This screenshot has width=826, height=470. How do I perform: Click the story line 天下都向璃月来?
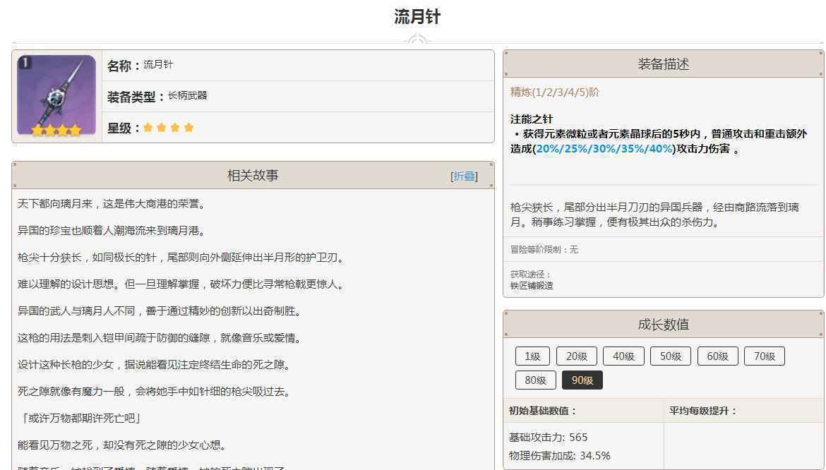coord(112,204)
